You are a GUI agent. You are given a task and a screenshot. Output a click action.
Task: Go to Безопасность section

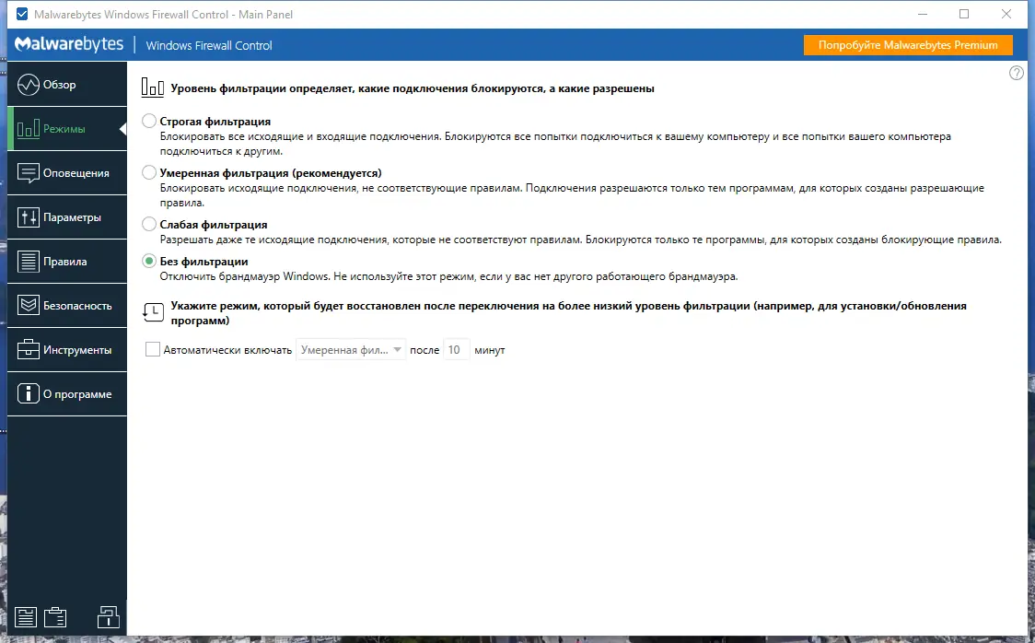(67, 306)
